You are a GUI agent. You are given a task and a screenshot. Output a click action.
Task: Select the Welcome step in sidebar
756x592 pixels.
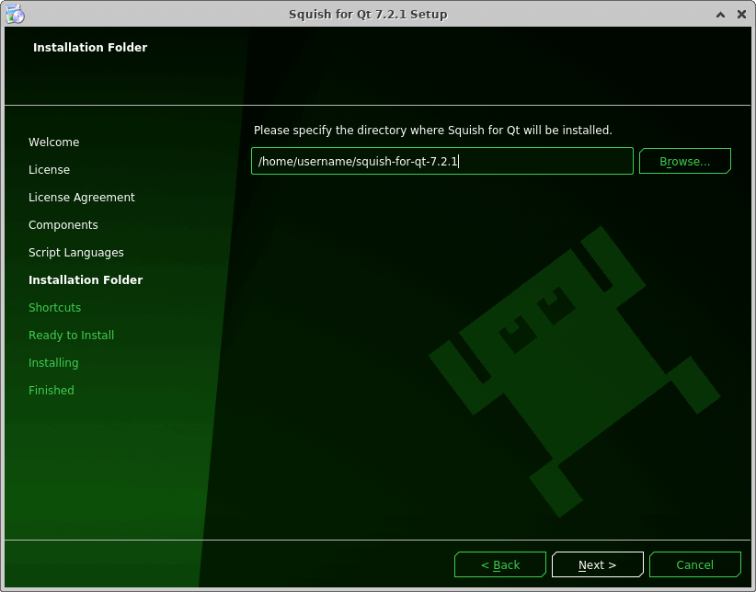[53, 142]
